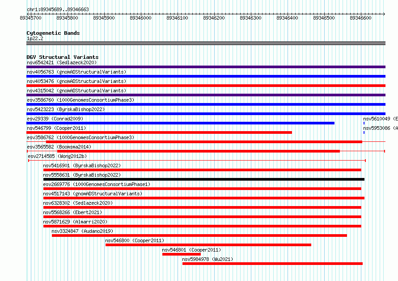
Task: Select nsv3324847 (Audano2019) label
Action: coord(82,231)
